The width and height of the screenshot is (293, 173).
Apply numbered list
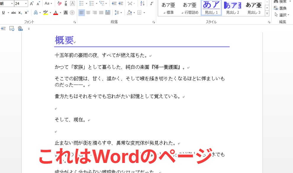click(92, 3)
